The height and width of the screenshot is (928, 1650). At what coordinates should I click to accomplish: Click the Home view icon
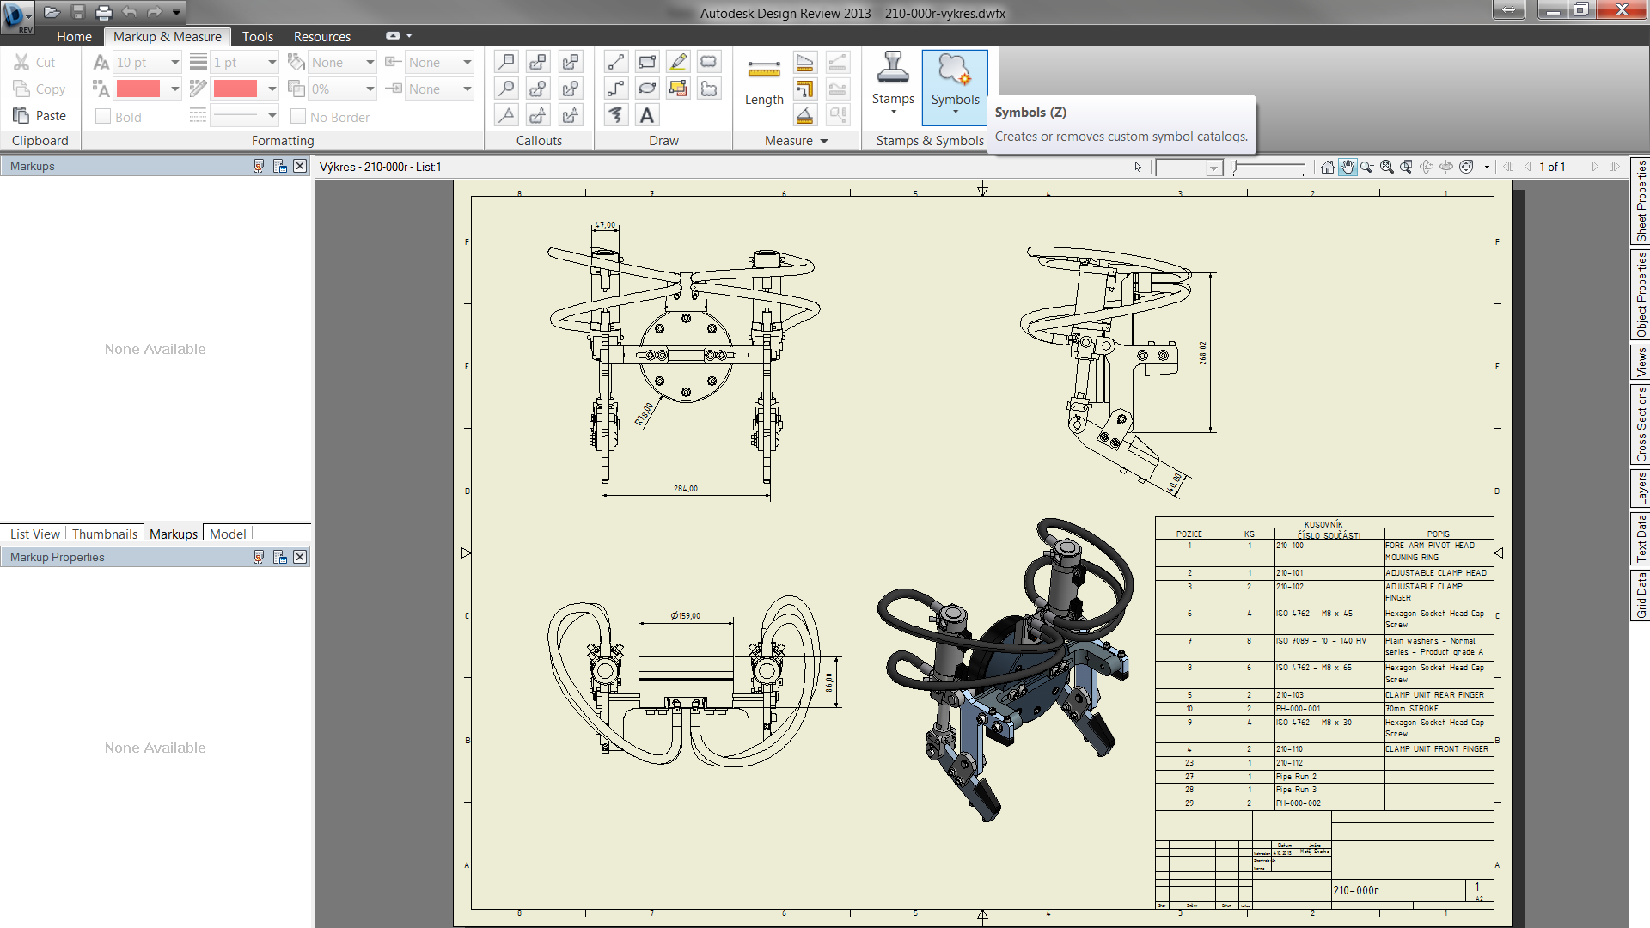click(1328, 167)
